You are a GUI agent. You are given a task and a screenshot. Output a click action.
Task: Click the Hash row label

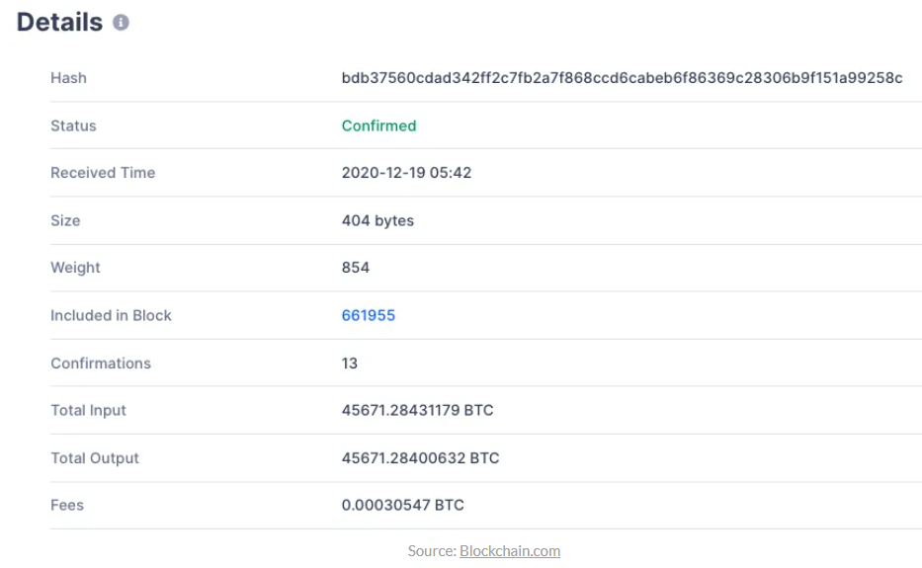[68, 78]
